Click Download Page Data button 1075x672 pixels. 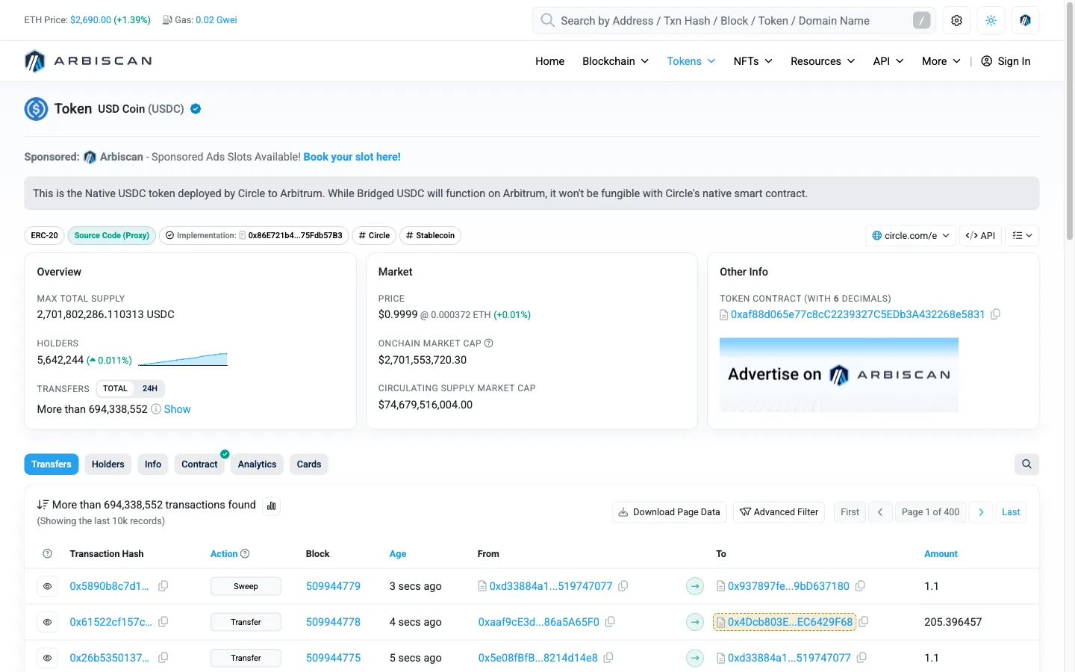670,512
